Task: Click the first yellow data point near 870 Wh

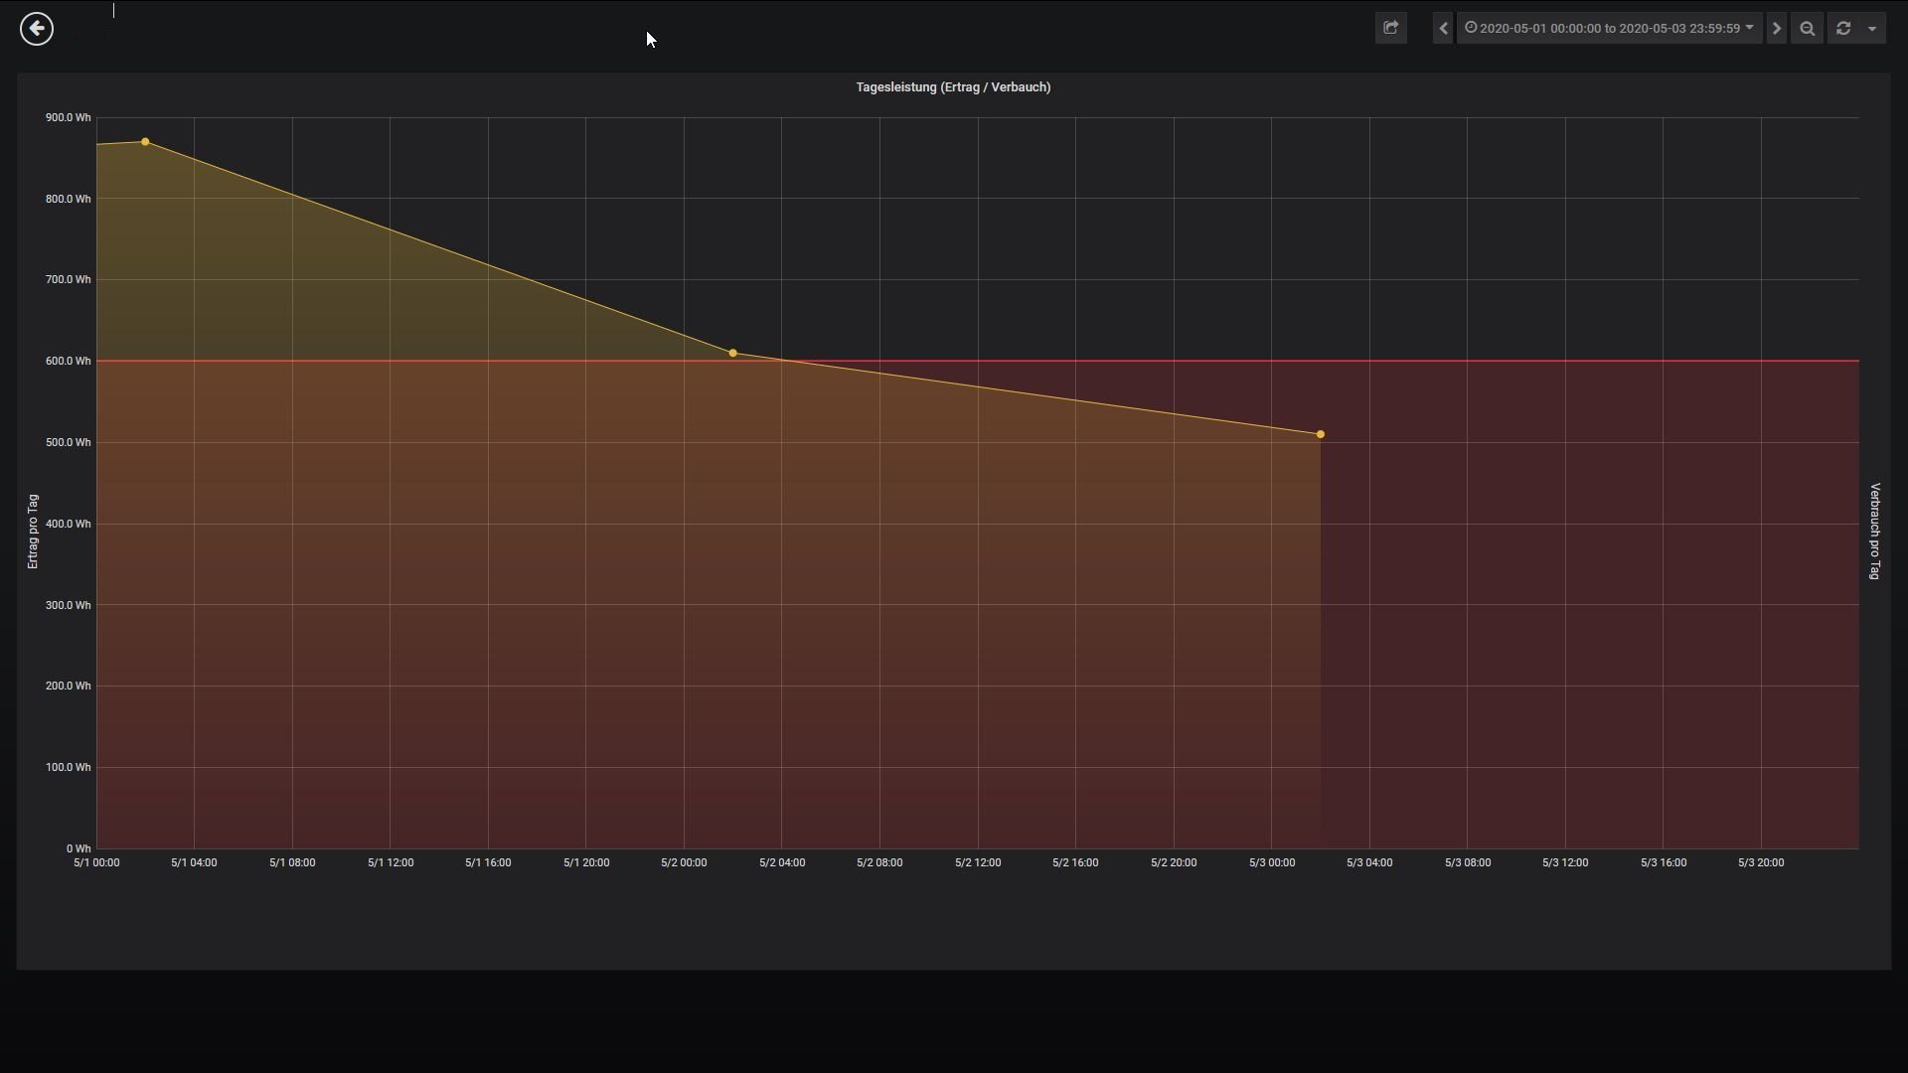Action: [x=145, y=142]
